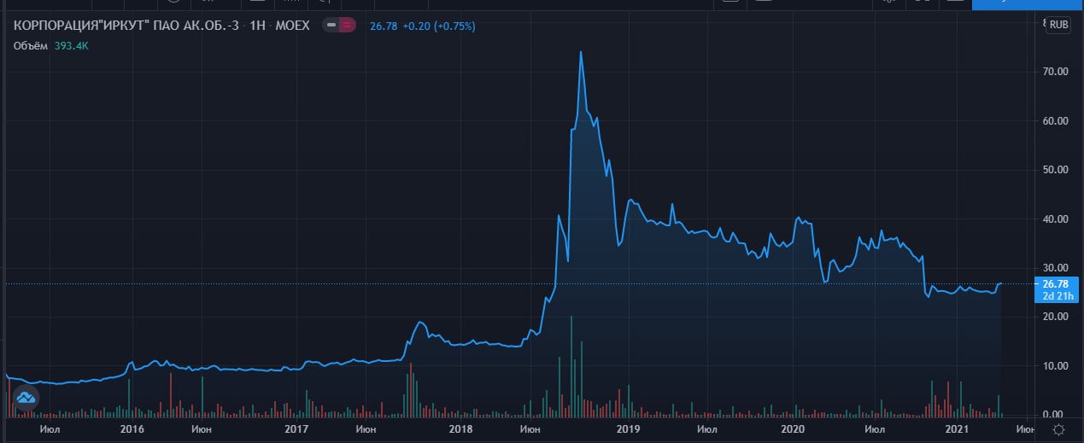Viewport: 1084px width, 443px height.
Task: Click the КОРПОРАЦИЯ"ИРКУТ" ПАО symbol title
Action: [x=161, y=26]
